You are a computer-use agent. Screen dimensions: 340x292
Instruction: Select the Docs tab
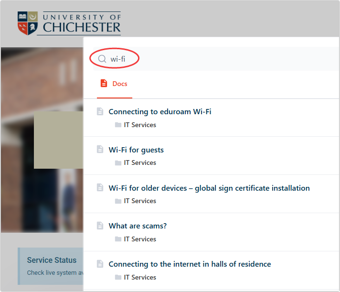point(114,84)
